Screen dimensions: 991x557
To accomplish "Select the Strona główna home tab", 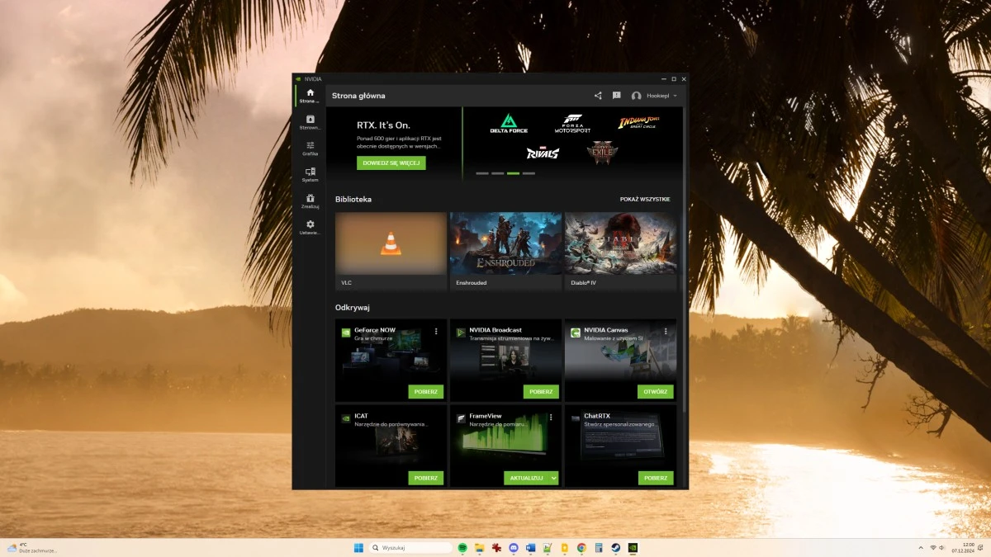I will pyautogui.click(x=310, y=96).
